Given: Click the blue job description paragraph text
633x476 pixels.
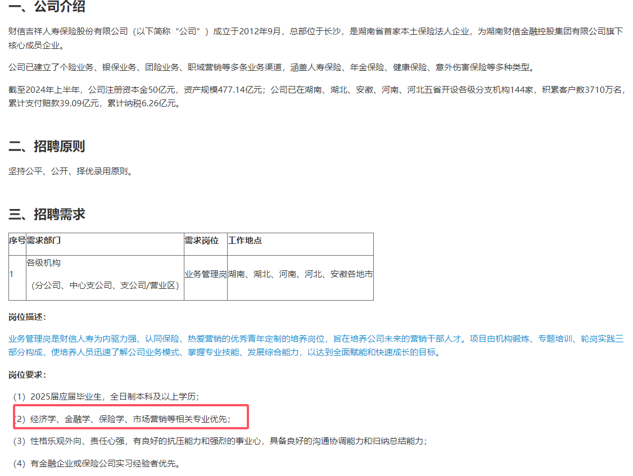Looking at the screenshot, I should [316, 345].
